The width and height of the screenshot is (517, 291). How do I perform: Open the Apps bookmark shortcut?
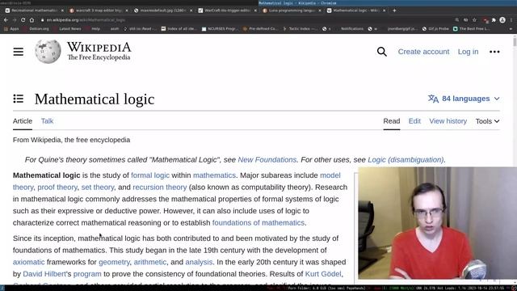11,29
